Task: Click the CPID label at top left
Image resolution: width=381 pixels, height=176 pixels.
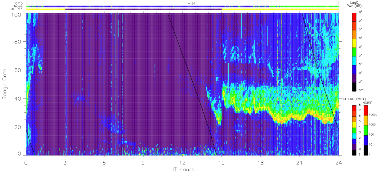Action: 19,3
